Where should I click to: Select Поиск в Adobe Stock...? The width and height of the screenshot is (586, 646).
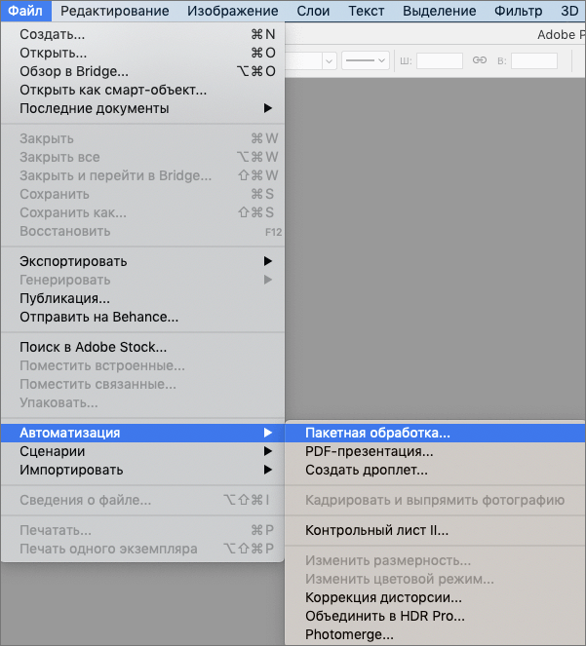pos(142,347)
